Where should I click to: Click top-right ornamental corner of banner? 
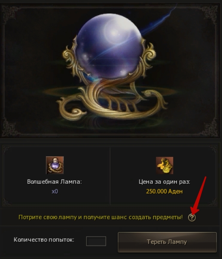pos(210,13)
